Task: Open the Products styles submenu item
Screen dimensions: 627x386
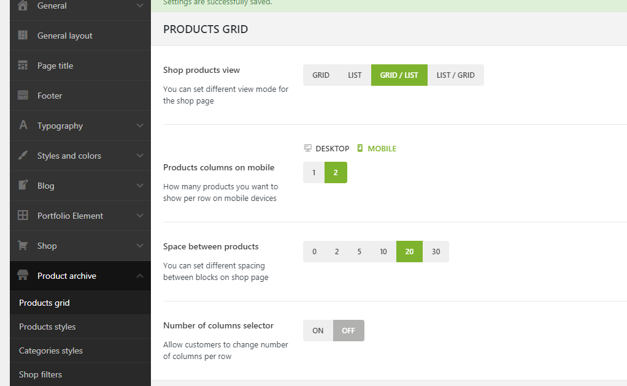Action: (47, 327)
